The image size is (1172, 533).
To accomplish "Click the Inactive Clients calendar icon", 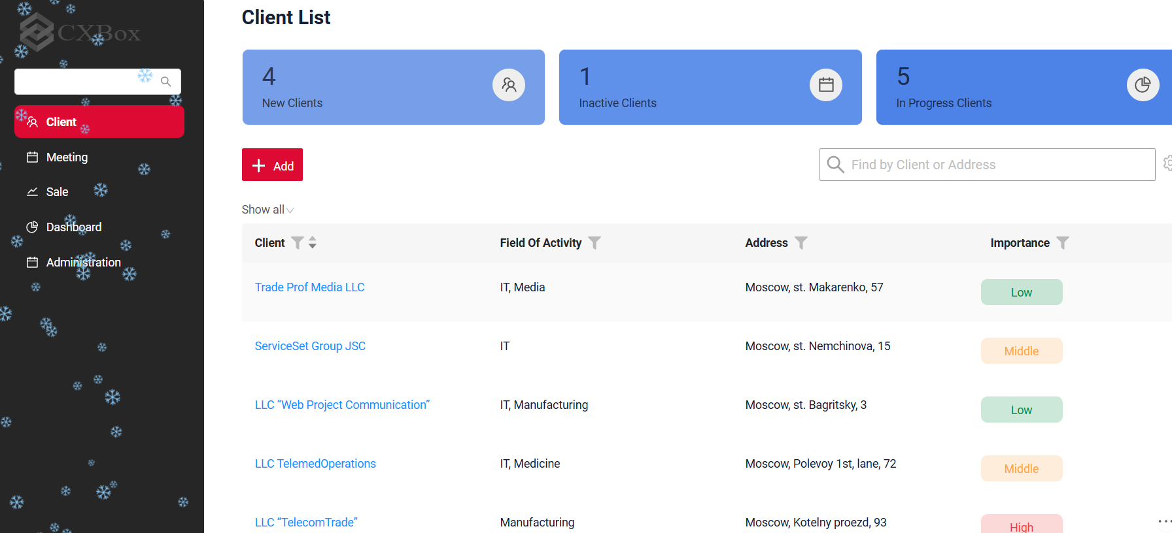I will [x=825, y=85].
